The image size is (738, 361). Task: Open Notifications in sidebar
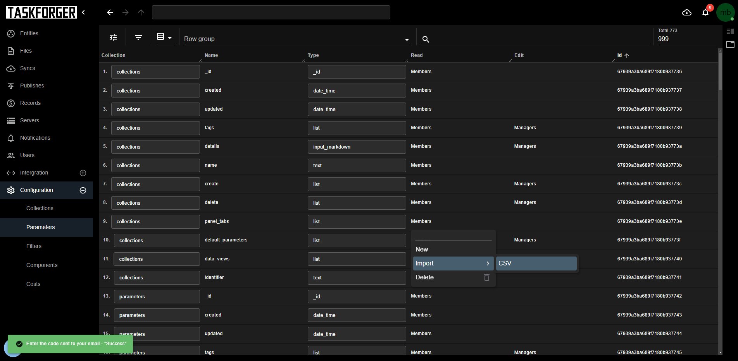pos(47,138)
